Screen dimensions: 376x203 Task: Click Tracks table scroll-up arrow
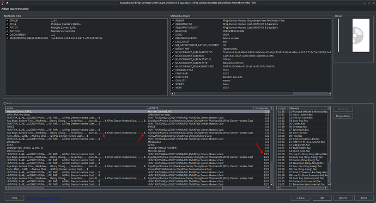(271, 108)
